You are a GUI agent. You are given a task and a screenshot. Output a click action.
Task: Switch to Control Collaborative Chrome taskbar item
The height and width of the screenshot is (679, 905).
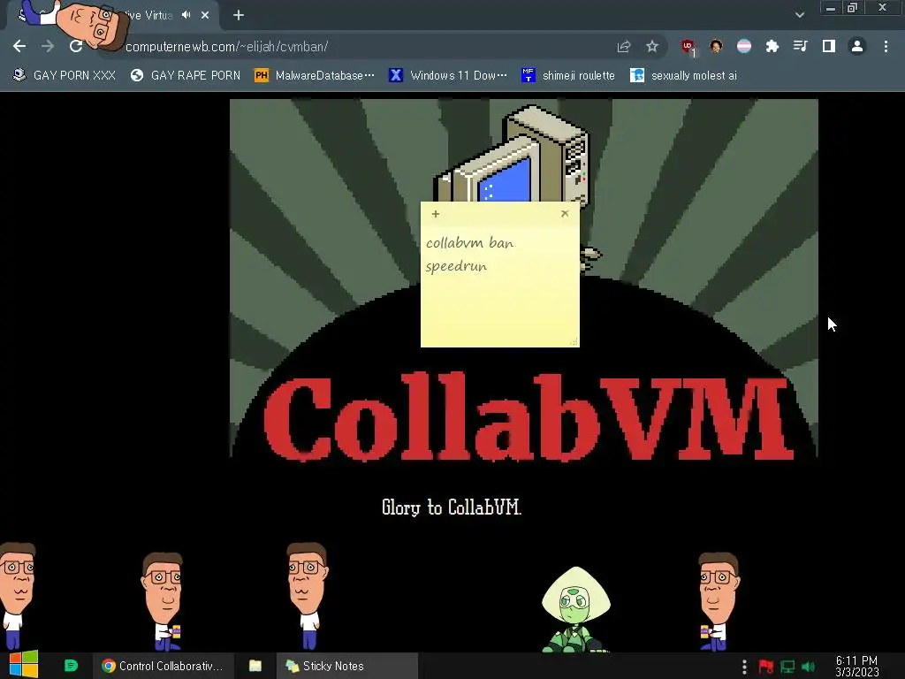click(163, 666)
